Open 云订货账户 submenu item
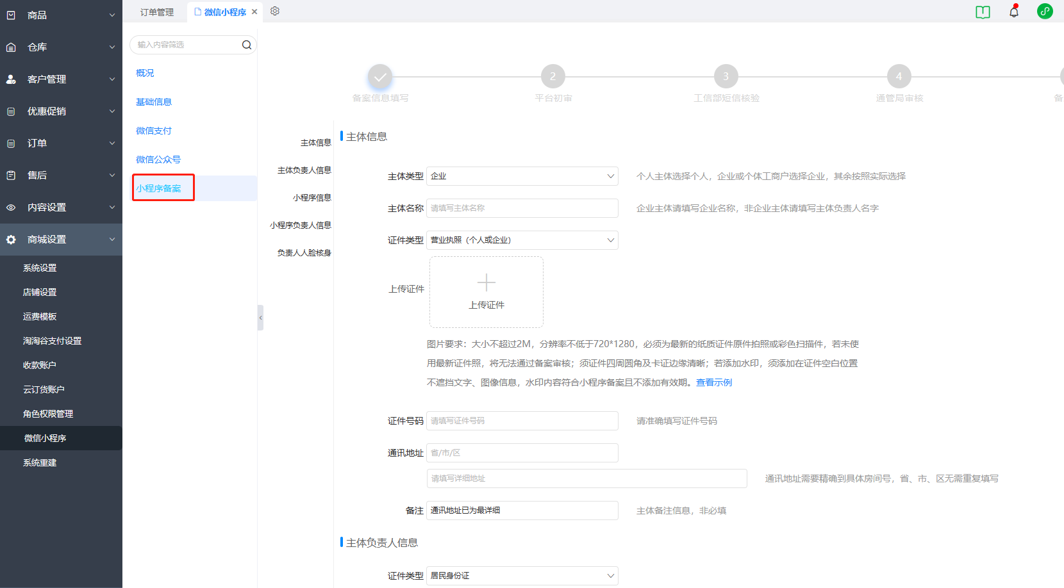Viewport: 1064px width, 588px height. point(44,389)
